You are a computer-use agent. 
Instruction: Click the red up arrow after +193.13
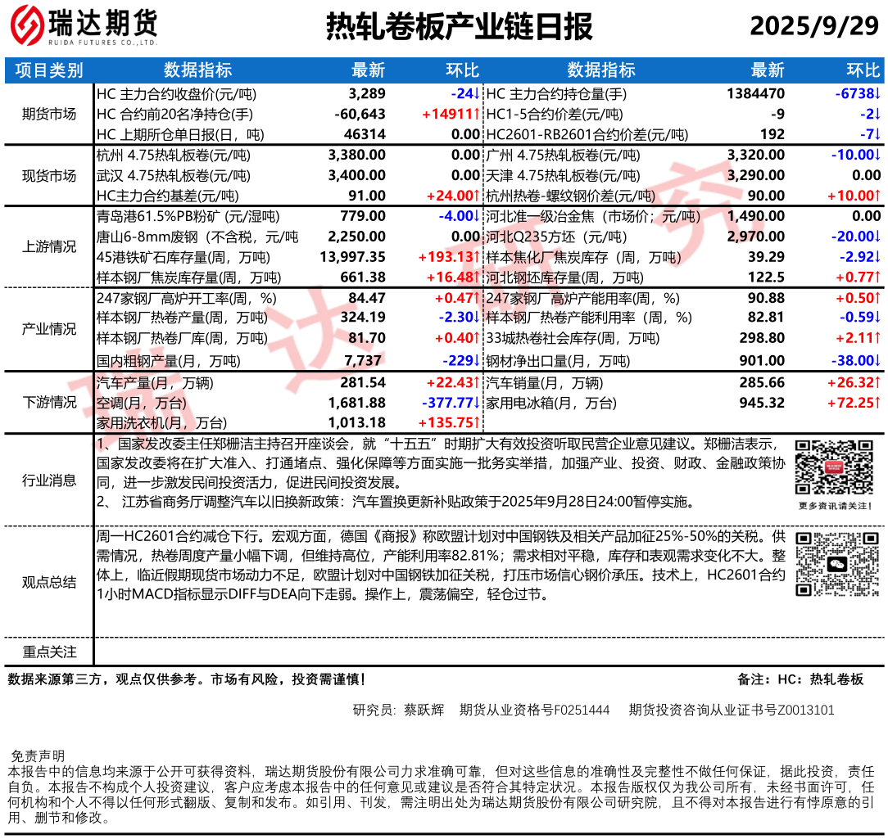tap(476, 258)
